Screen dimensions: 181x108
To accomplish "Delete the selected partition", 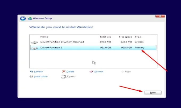I will pos(70,72).
